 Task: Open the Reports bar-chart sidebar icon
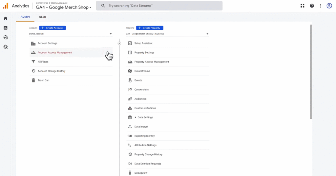[6, 28]
